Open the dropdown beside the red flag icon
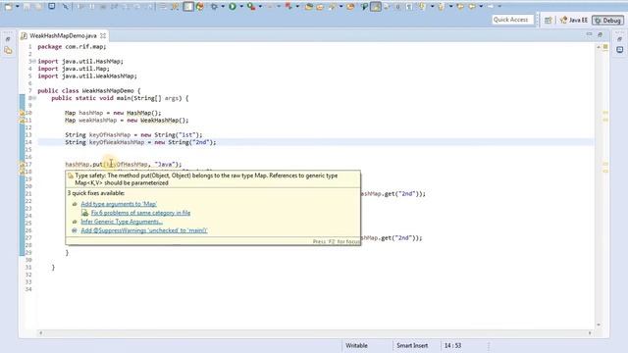628x353 pixels. pos(297,7)
